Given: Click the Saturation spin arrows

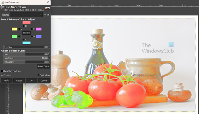Looking at the screenshot, I should (49, 62).
